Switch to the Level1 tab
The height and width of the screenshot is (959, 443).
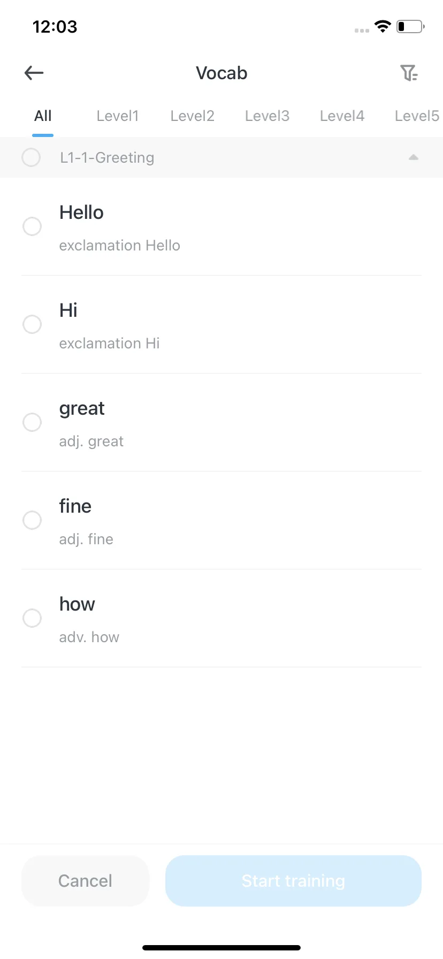118,116
